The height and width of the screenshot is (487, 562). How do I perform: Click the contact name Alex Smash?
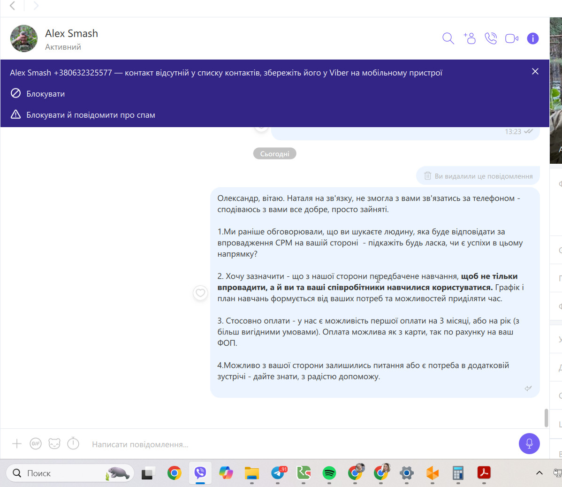point(71,33)
